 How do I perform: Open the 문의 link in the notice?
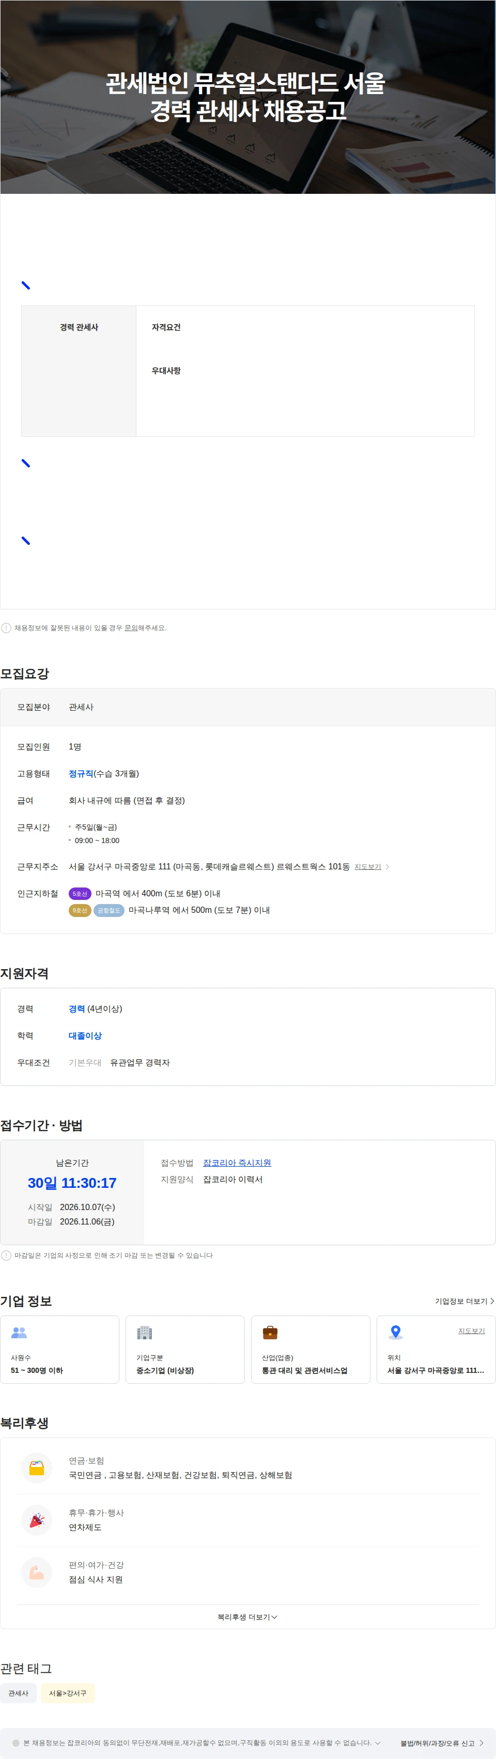pos(130,628)
